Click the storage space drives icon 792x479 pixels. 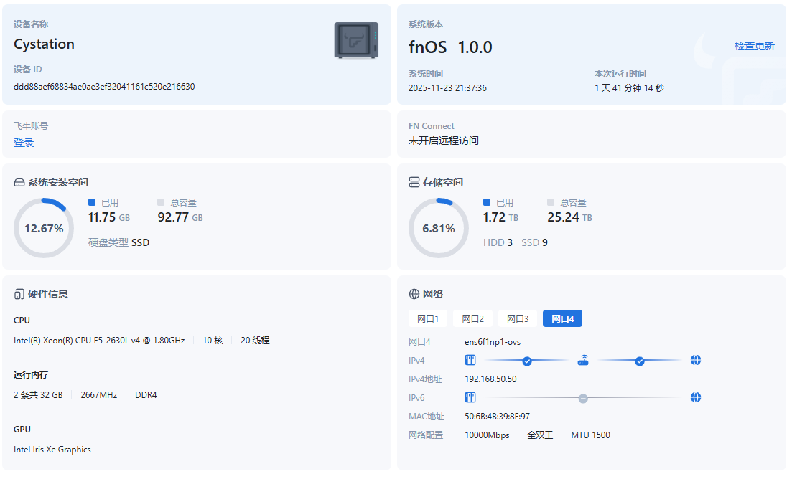click(x=414, y=183)
